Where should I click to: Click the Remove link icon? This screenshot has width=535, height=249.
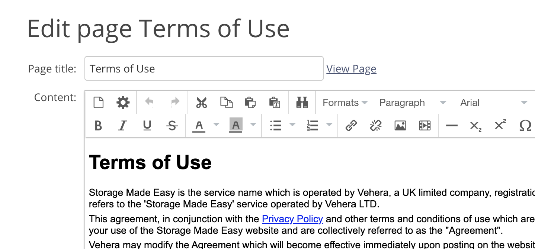tap(375, 126)
